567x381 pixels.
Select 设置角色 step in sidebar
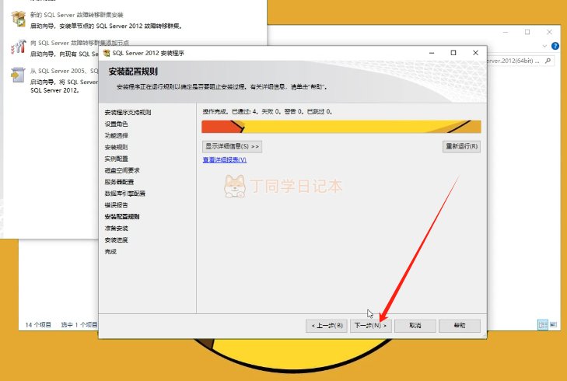(x=116, y=124)
